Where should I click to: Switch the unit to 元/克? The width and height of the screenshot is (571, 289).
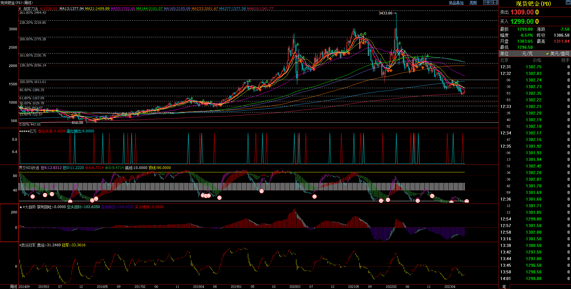point(527,54)
